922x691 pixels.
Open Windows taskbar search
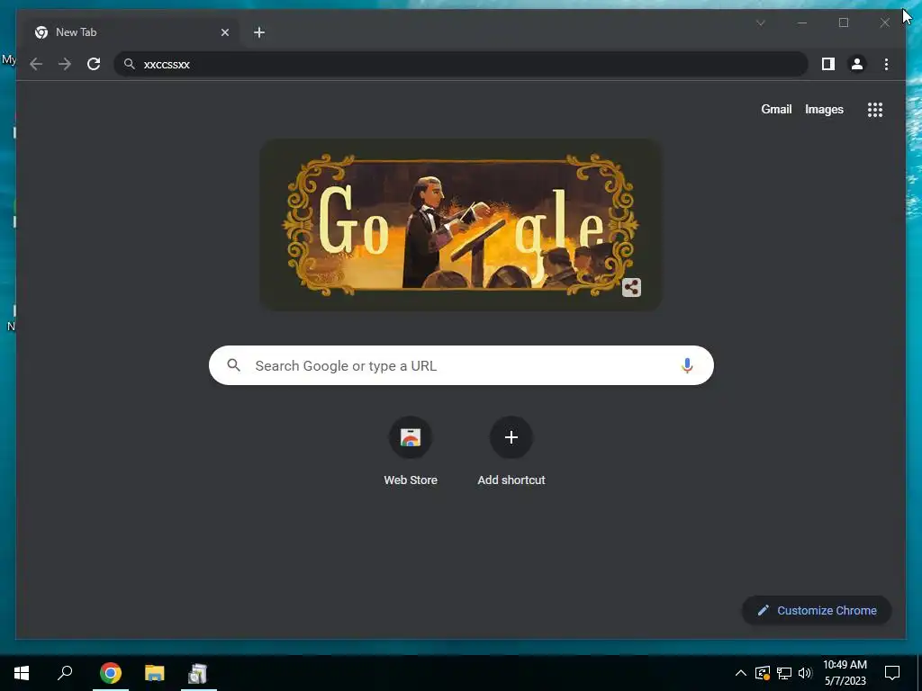click(65, 673)
